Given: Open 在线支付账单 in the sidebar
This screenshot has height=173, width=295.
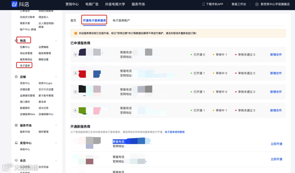Looking at the screenshot, I should click(x=27, y=17).
